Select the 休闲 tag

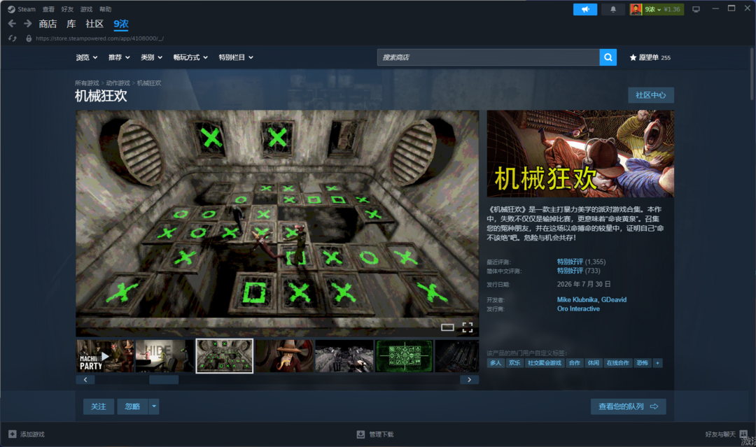[x=593, y=362]
